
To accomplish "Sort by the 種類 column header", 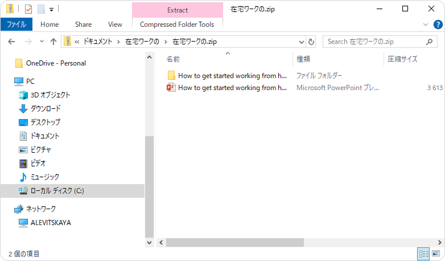I will [304, 59].
